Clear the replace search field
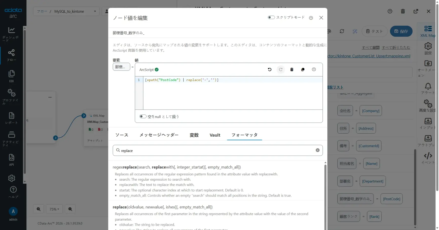Image resolution: width=439 pixels, height=230 pixels. [318, 150]
